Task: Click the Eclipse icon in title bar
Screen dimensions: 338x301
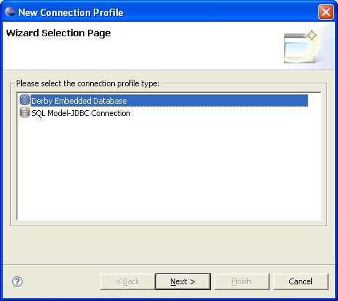Action: point(10,12)
